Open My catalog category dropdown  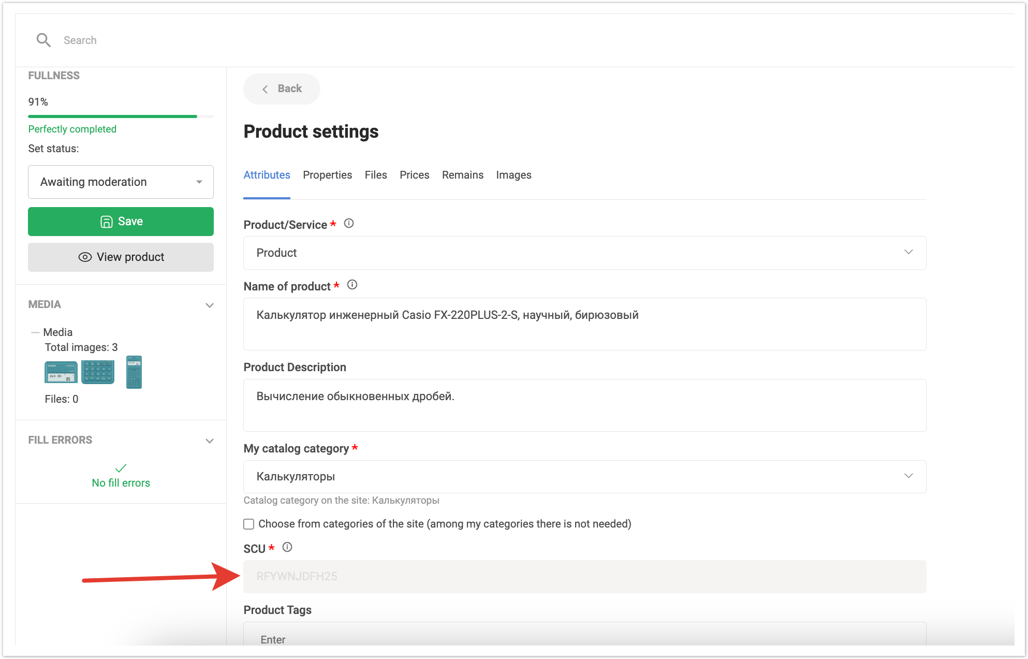pyautogui.click(x=584, y=476)
